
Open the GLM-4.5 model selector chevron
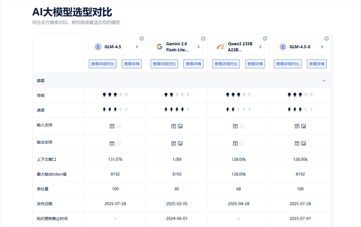[x=137, y=47]
